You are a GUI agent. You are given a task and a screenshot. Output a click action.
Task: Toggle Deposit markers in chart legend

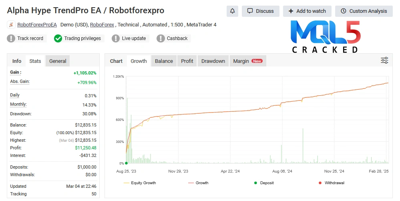point(263,183)
